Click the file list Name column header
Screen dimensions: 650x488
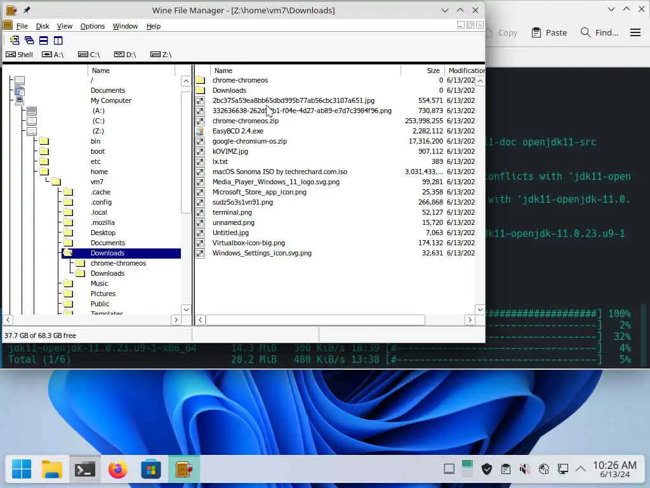point(305,71)
